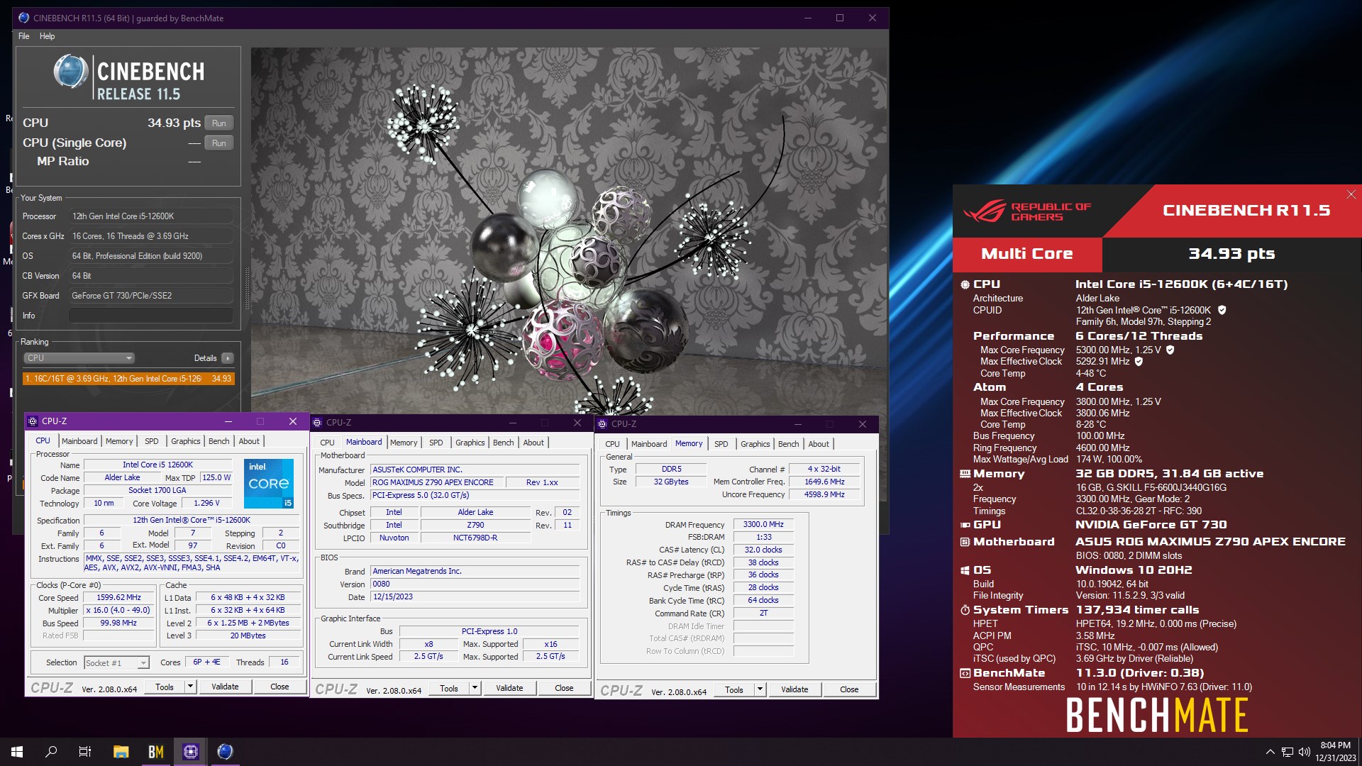
Task: Click System Timers clock icon
Action: pos(965,610)
